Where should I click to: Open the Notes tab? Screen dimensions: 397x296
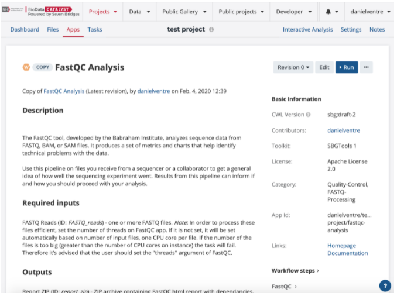pyautogui.click(x=377, y=30)
